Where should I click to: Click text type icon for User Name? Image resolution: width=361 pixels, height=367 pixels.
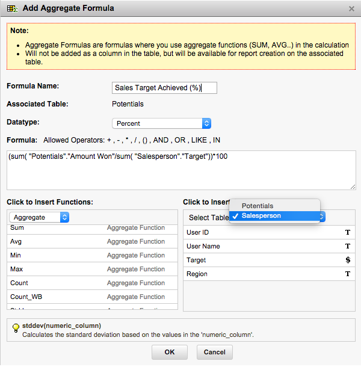tap(347, 246)
